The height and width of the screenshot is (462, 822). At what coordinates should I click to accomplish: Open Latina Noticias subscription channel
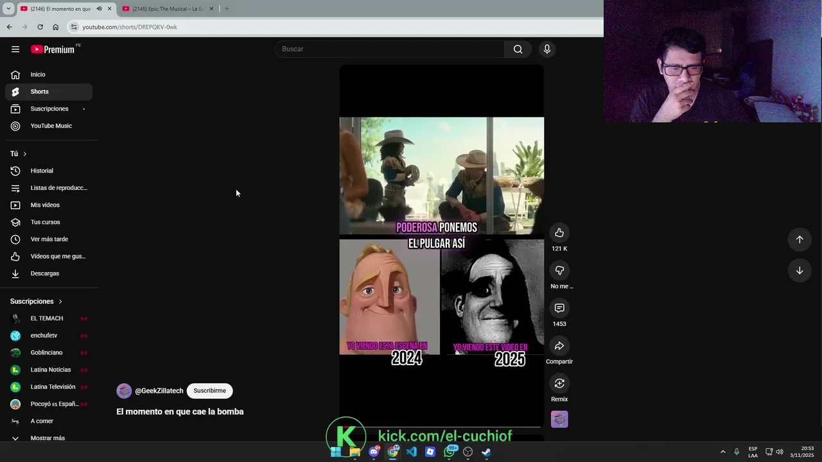pyautogui.click(x=49, y=370)
